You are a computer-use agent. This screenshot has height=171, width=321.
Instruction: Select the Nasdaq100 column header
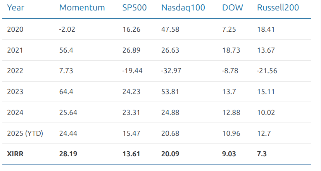pyautogui.click(x=183, y=8)
